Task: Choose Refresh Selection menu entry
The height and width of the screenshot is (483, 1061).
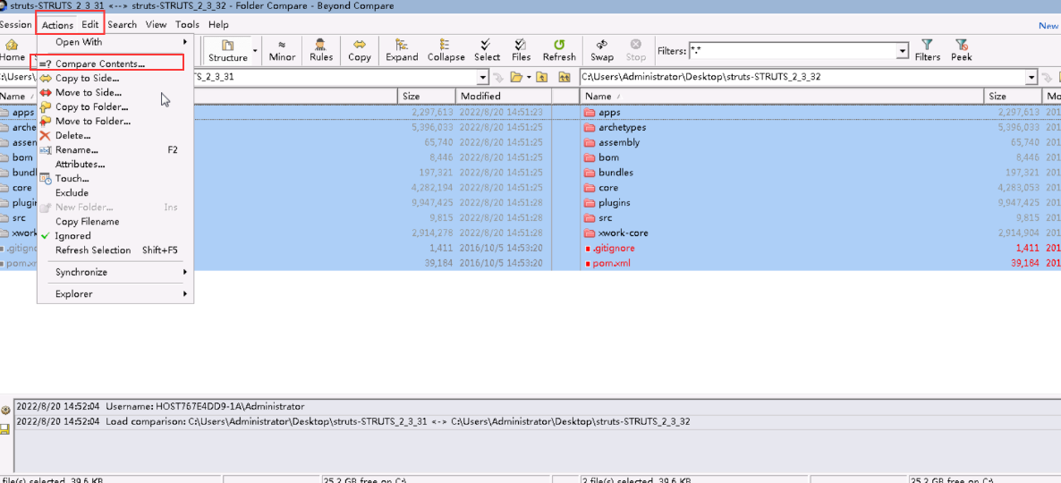Action: click(115, 250)
